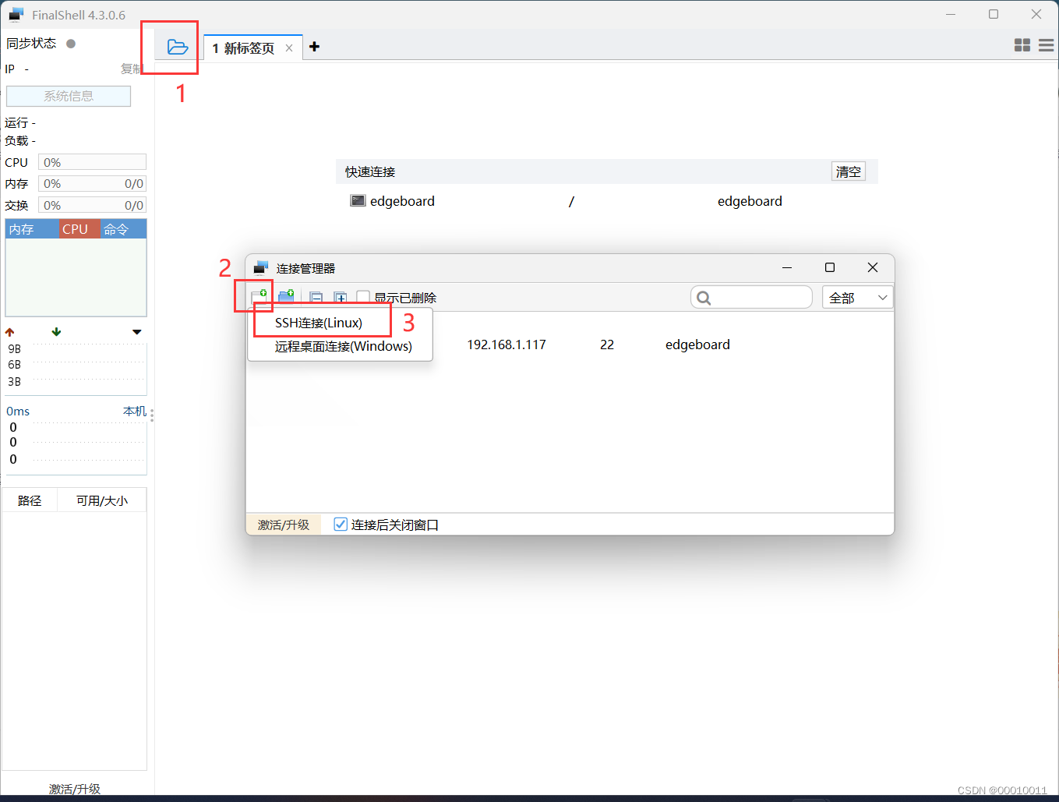Create a new folder in connection manager

(x=286, y=297)
